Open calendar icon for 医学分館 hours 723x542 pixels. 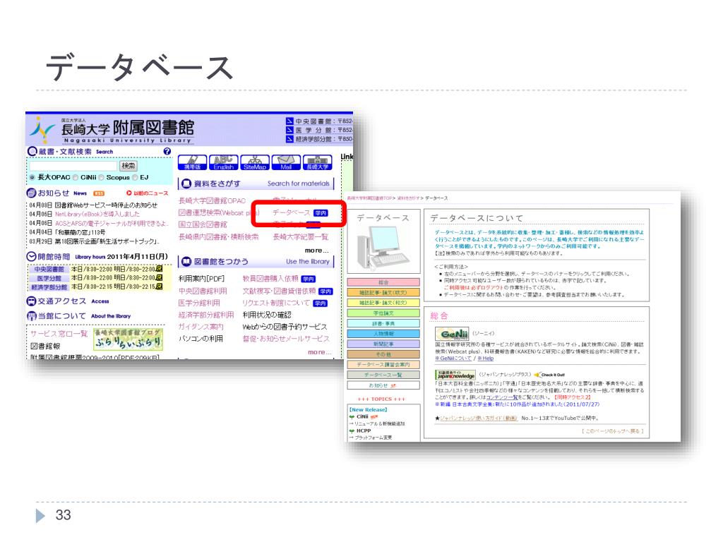pyautogui.click(x=159, y=277)
